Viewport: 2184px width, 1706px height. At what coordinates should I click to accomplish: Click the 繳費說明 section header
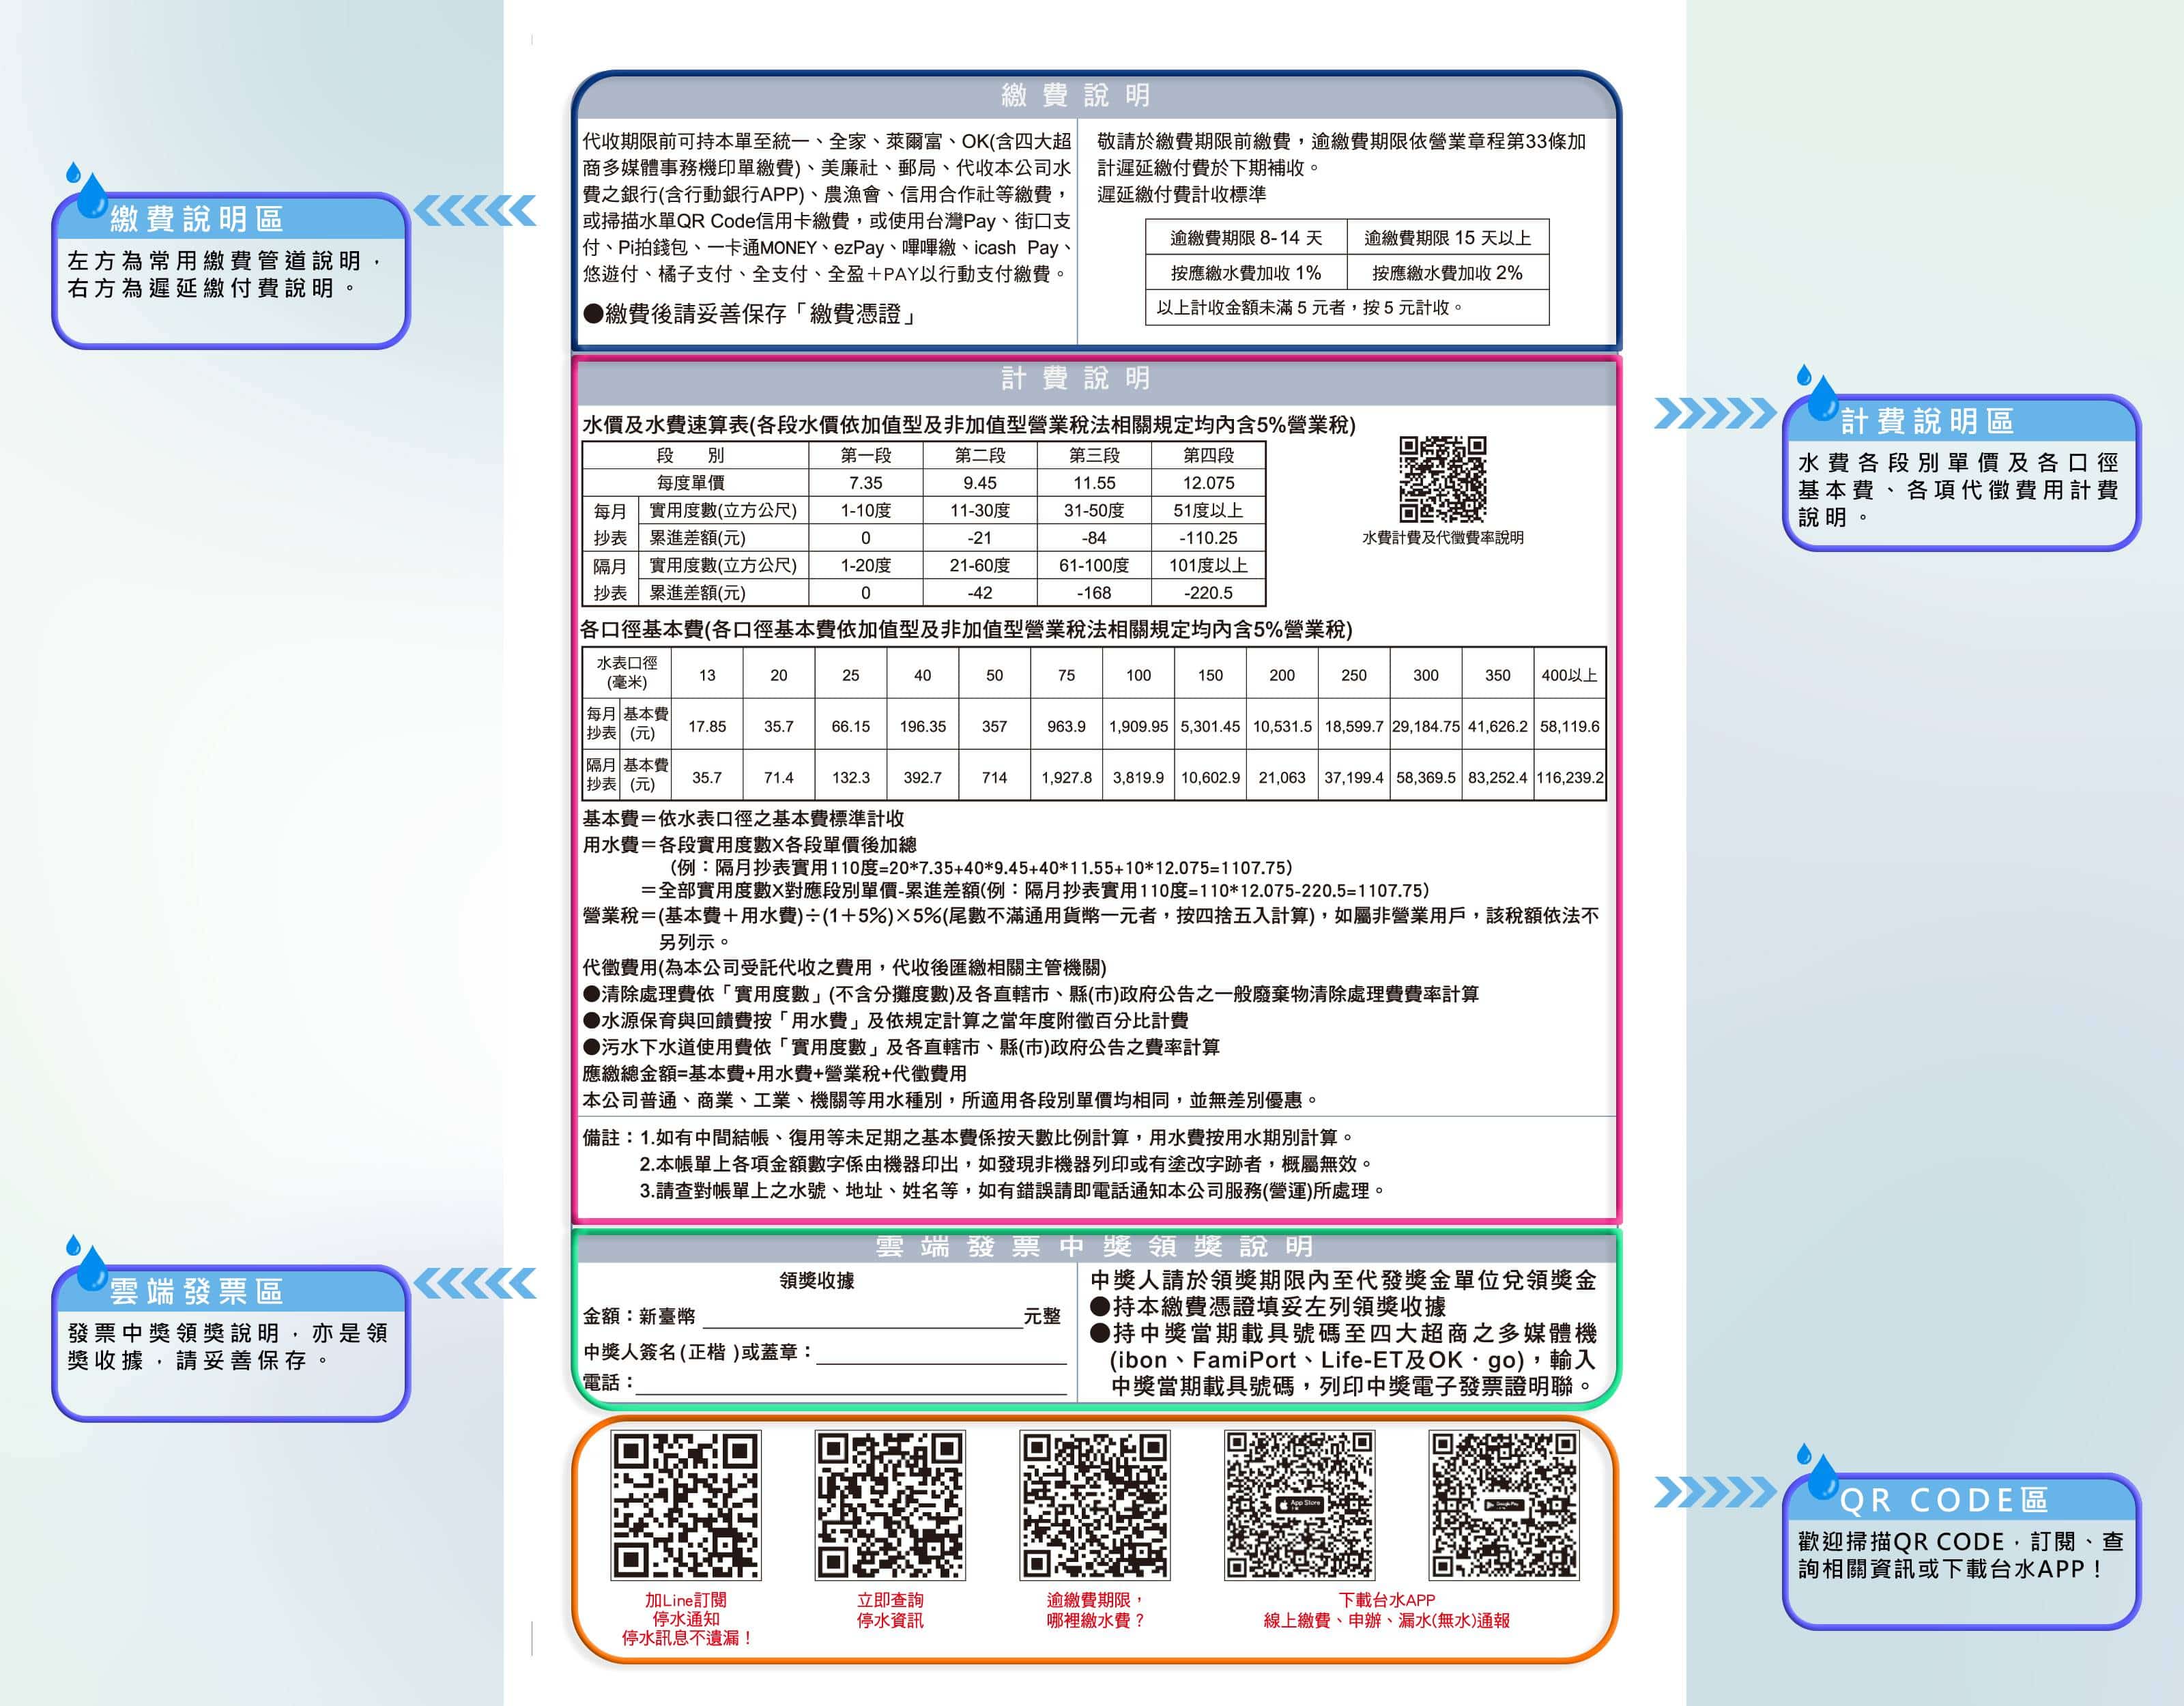pyautogui.click(x=1078, y=95)
